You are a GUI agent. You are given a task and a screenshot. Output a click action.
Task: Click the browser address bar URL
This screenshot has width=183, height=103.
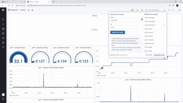[x=57, y=5]
